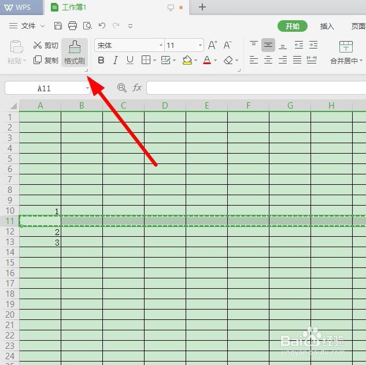Switch to the 开始 ribbon tab
Viewport: 366px width, 365px height.
coord(292,26)
